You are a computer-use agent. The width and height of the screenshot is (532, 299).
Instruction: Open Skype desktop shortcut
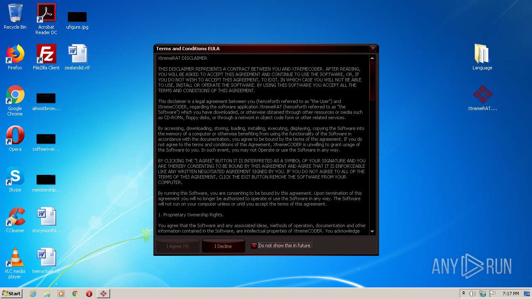[x=15, y=179]
